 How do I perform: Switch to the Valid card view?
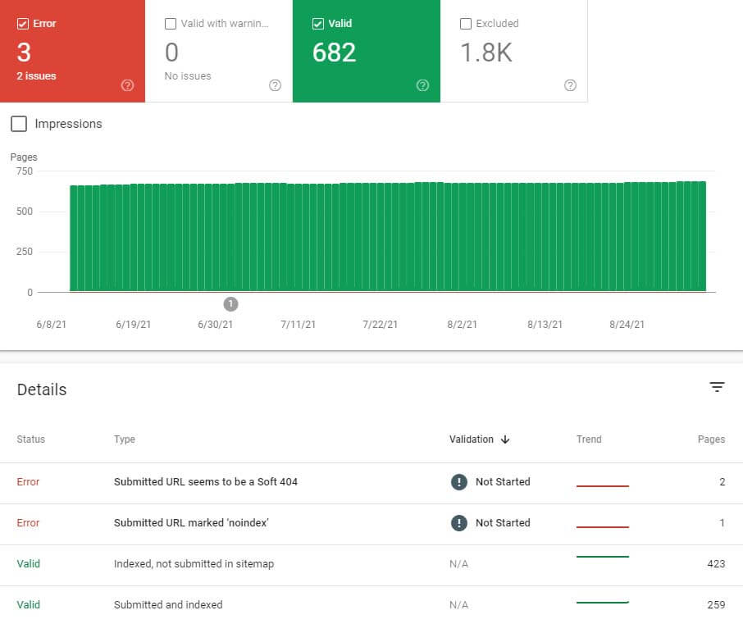point(367,52)
